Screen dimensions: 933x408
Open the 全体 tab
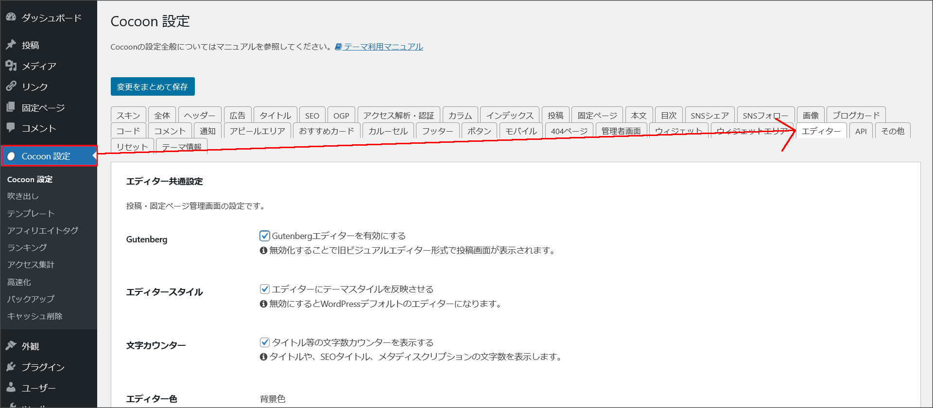[162, 115]
